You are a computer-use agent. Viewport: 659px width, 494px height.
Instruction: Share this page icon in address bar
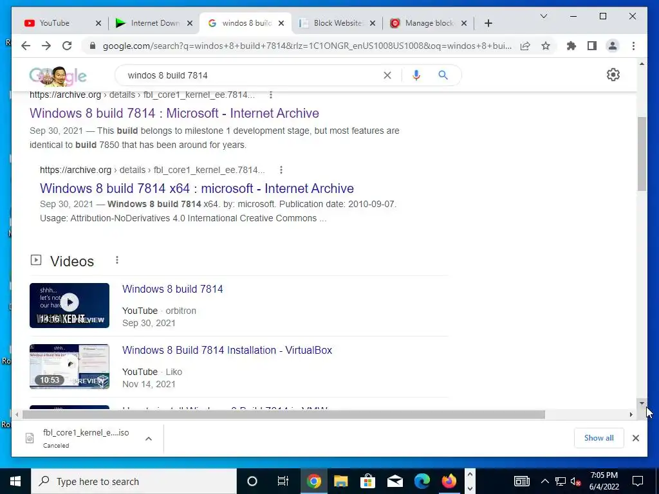point(525,46)
